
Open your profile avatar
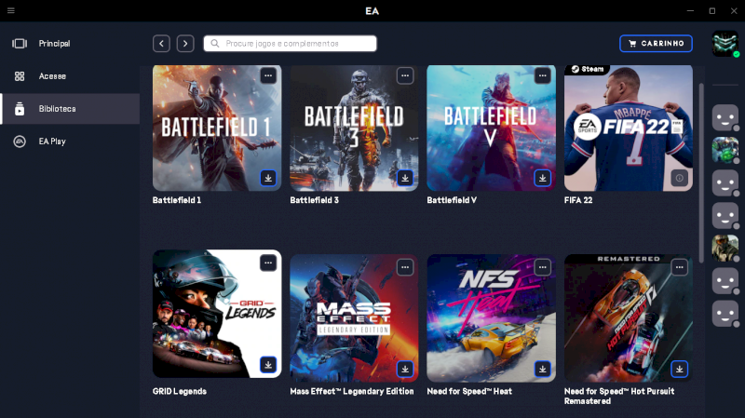(x=725, y=44)
